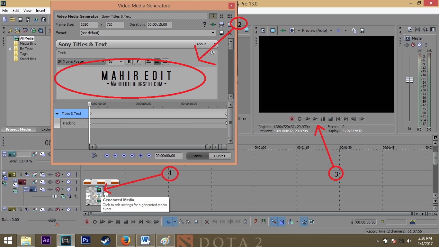Align the title text to the left

click(x=148, y=62)
